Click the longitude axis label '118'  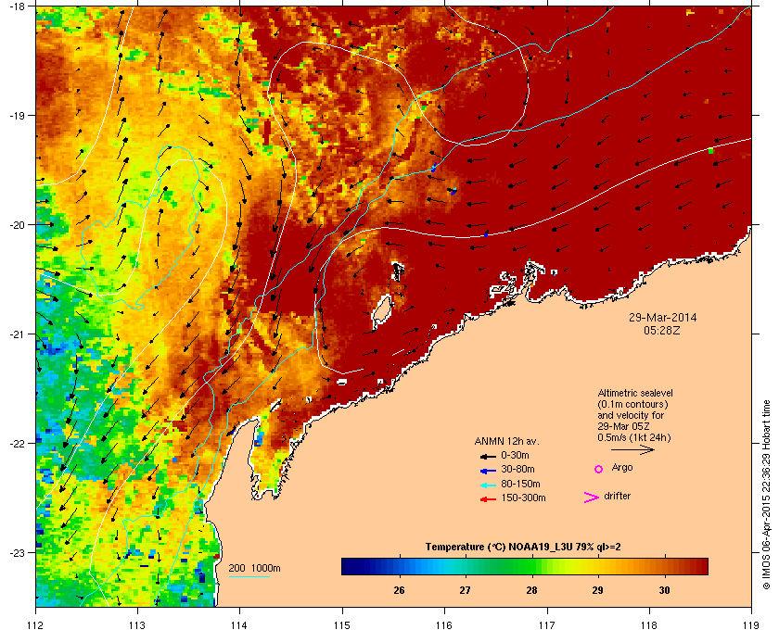[x=649, y=624]
